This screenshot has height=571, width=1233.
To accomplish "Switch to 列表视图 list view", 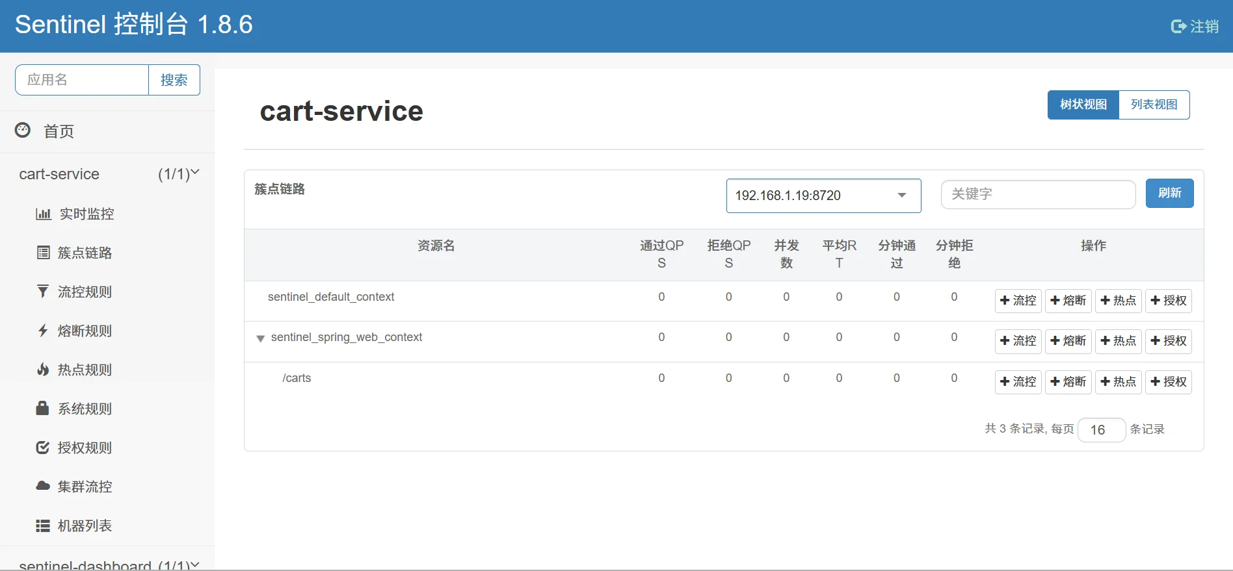I will [x=1154, y=105].
